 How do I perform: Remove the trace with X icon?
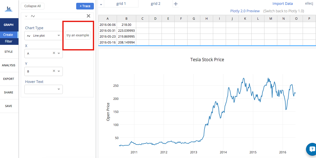click(88, 16)
